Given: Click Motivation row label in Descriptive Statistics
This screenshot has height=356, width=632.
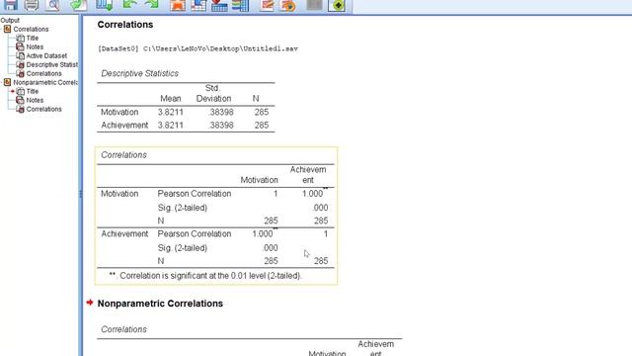Looking at the screenshot, I should point(119,112).
